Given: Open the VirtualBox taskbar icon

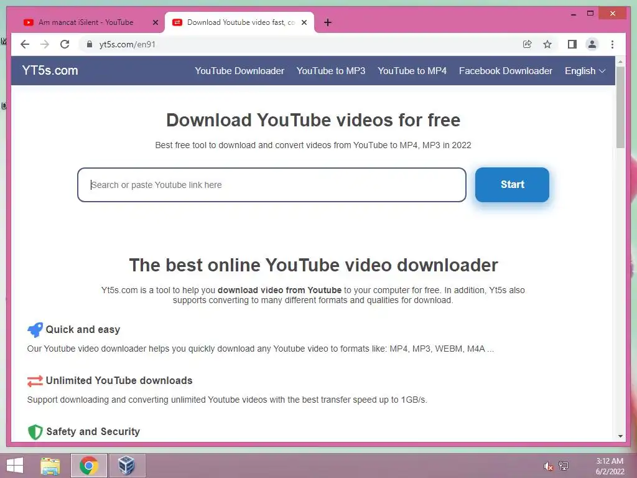Looking at the screenshot, I should point(127,466).
